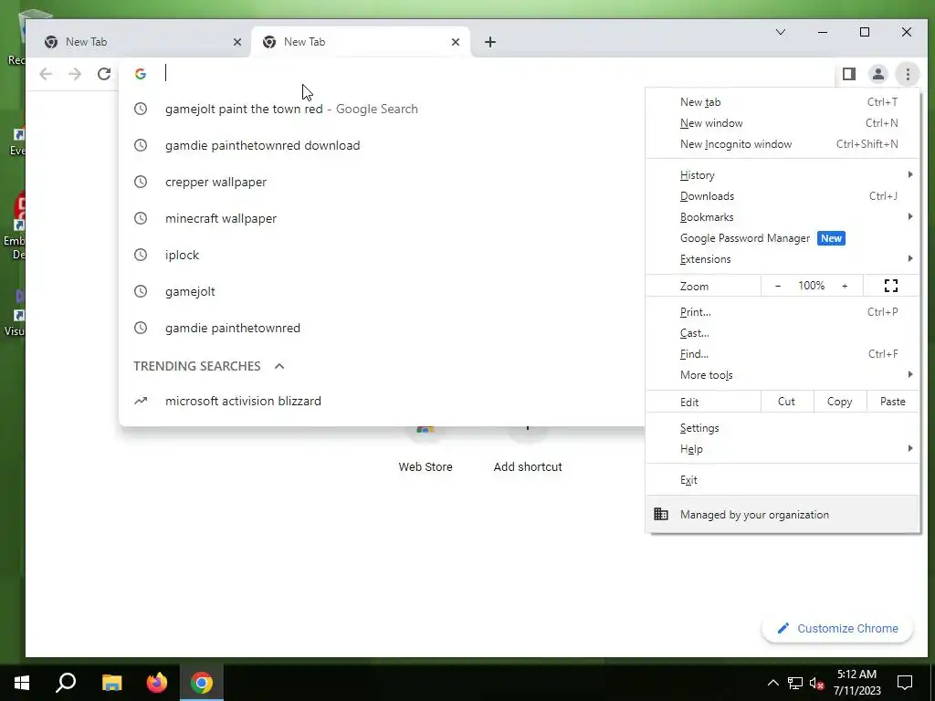The width and height of the screenshot is (935, 701).
Task: Click the Customize Chrome button
Action: [837, 628]
